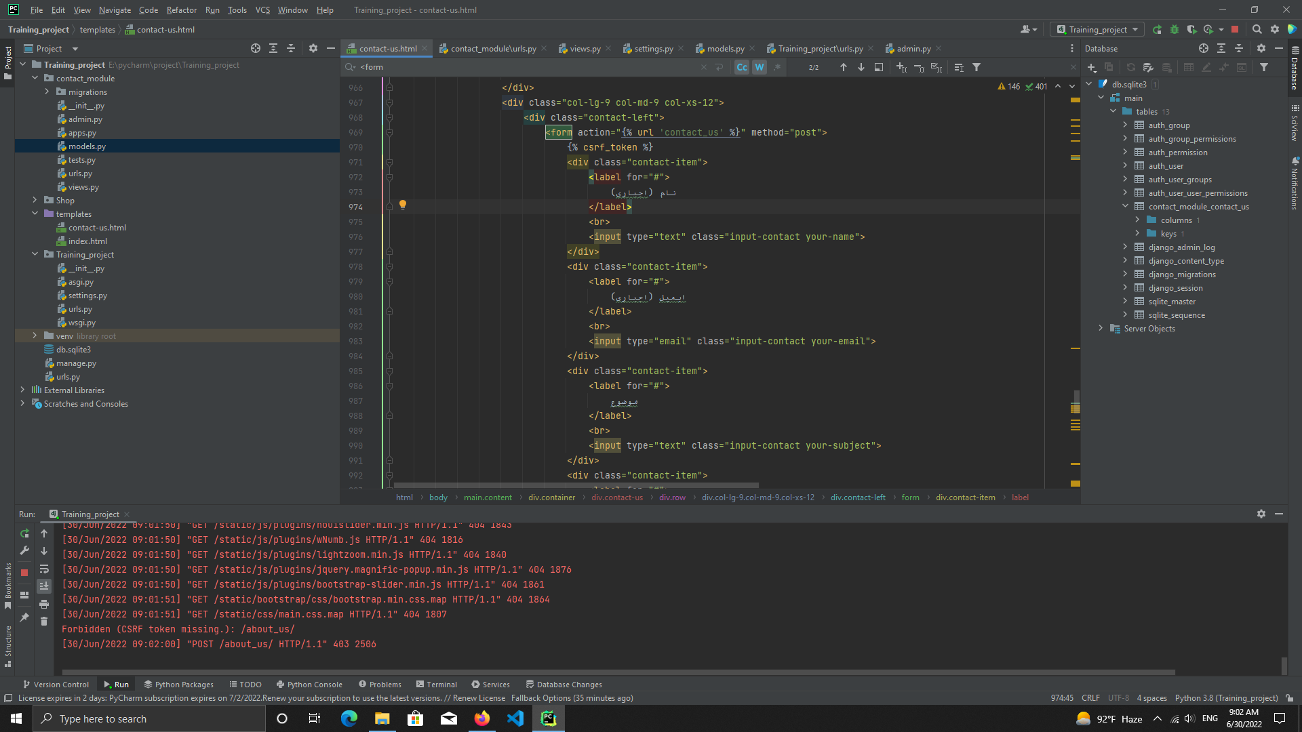Go to next search occurrence with the down arrow
This screenshot has height=732, width=1302.
[861, 67]
